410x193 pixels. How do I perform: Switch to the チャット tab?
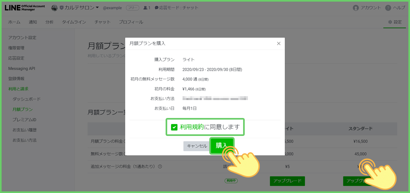(102, 22)
